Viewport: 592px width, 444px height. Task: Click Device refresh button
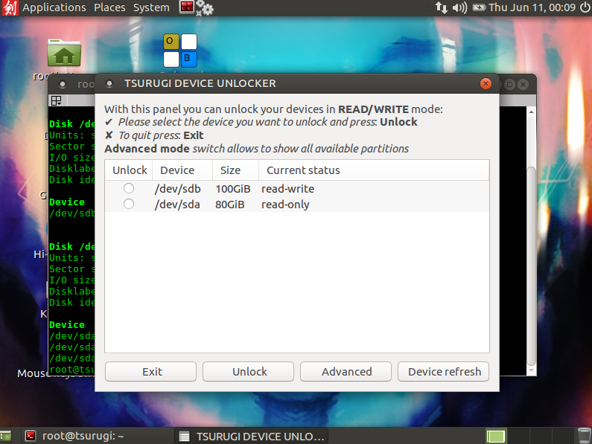pyautogui.click(x=444, y=372)
